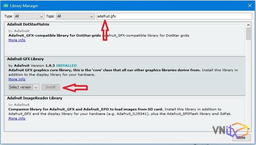This screenshot has width=256, height=145.
Task: Open the Type filter dropdown
Action: point(29,16)
